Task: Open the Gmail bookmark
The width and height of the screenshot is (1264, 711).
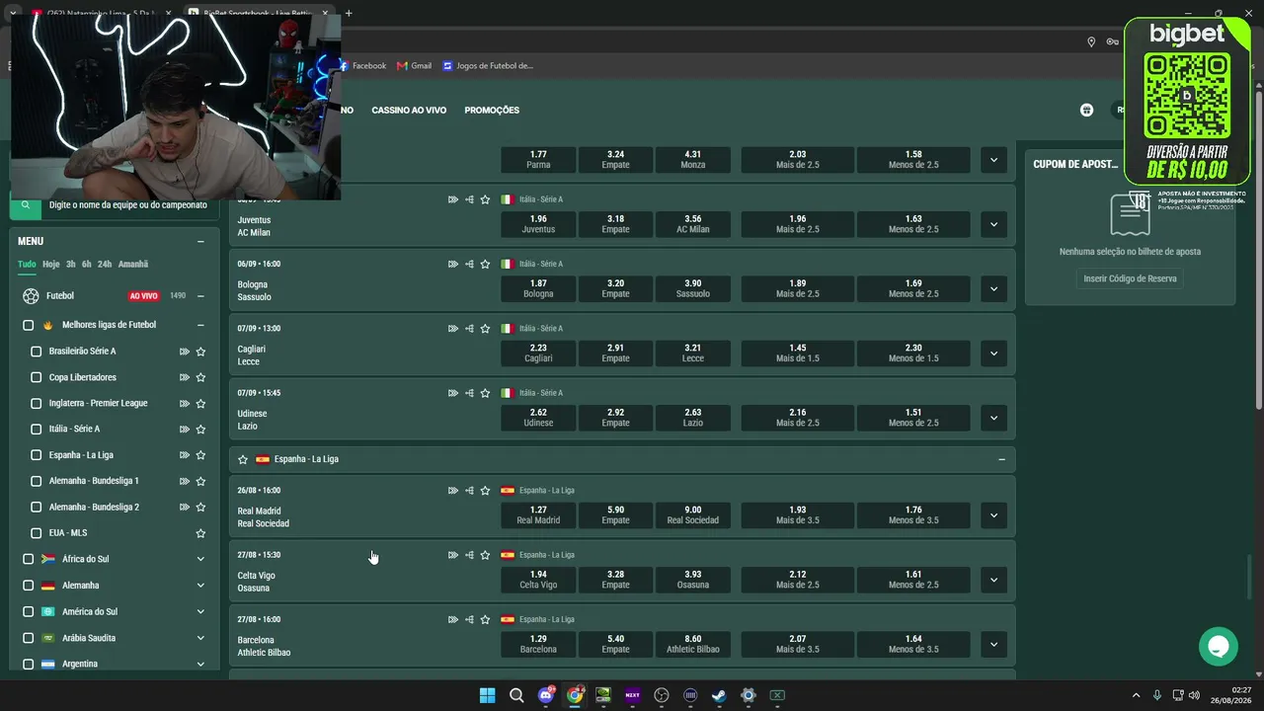Action: coord(415,66)
